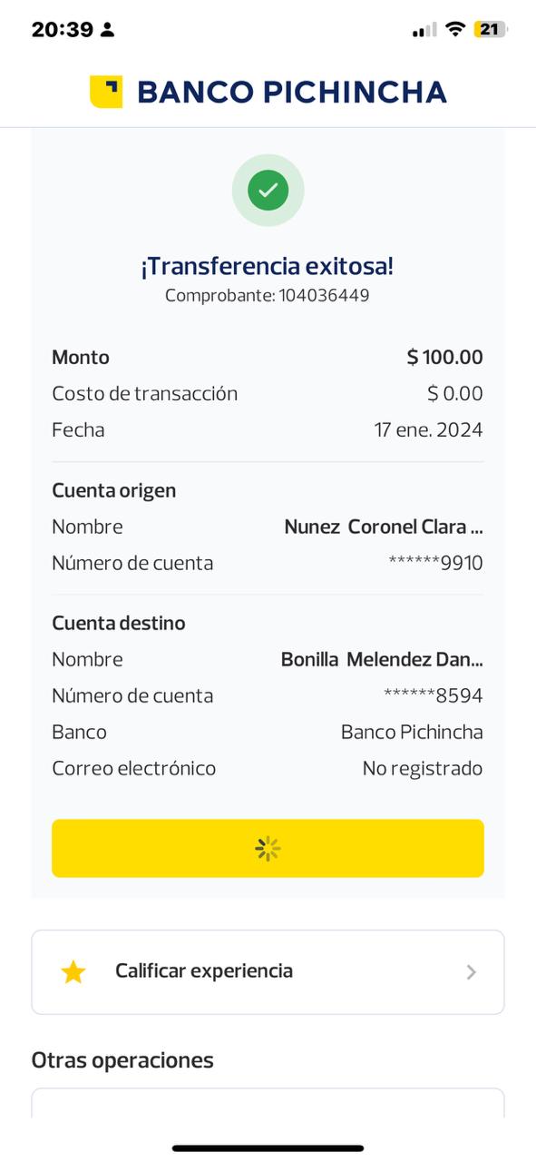Tap the yellow star icon
The height and width of the screenshot is (1162, 536).
(x=73, y=972)
